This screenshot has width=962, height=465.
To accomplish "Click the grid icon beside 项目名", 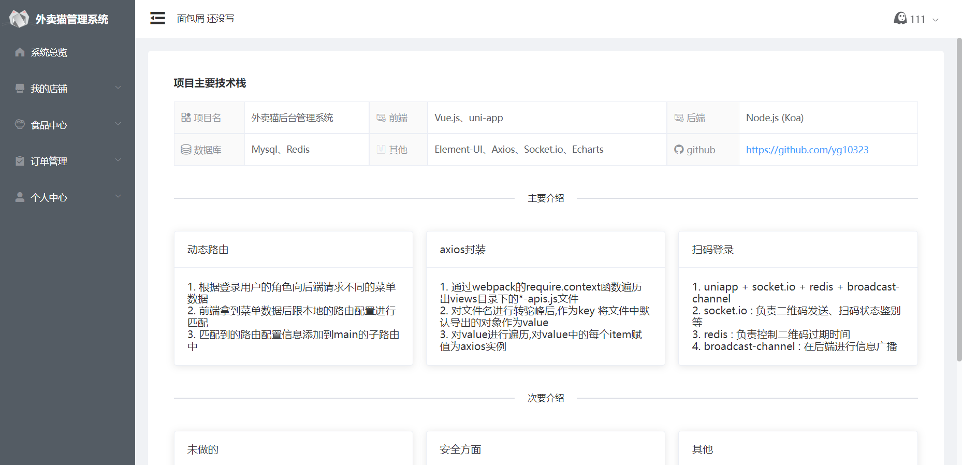I will point(186,118).
